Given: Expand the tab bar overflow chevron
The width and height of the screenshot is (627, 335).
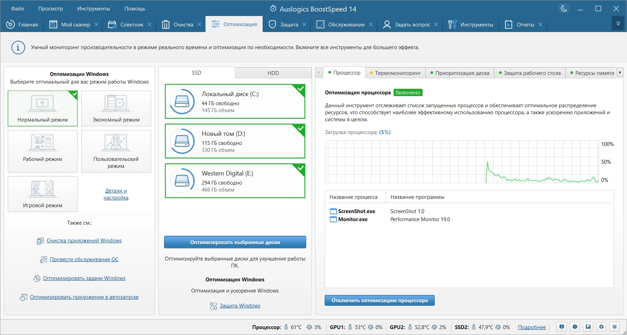Looking at the screenshot, I should click(618, 23).
